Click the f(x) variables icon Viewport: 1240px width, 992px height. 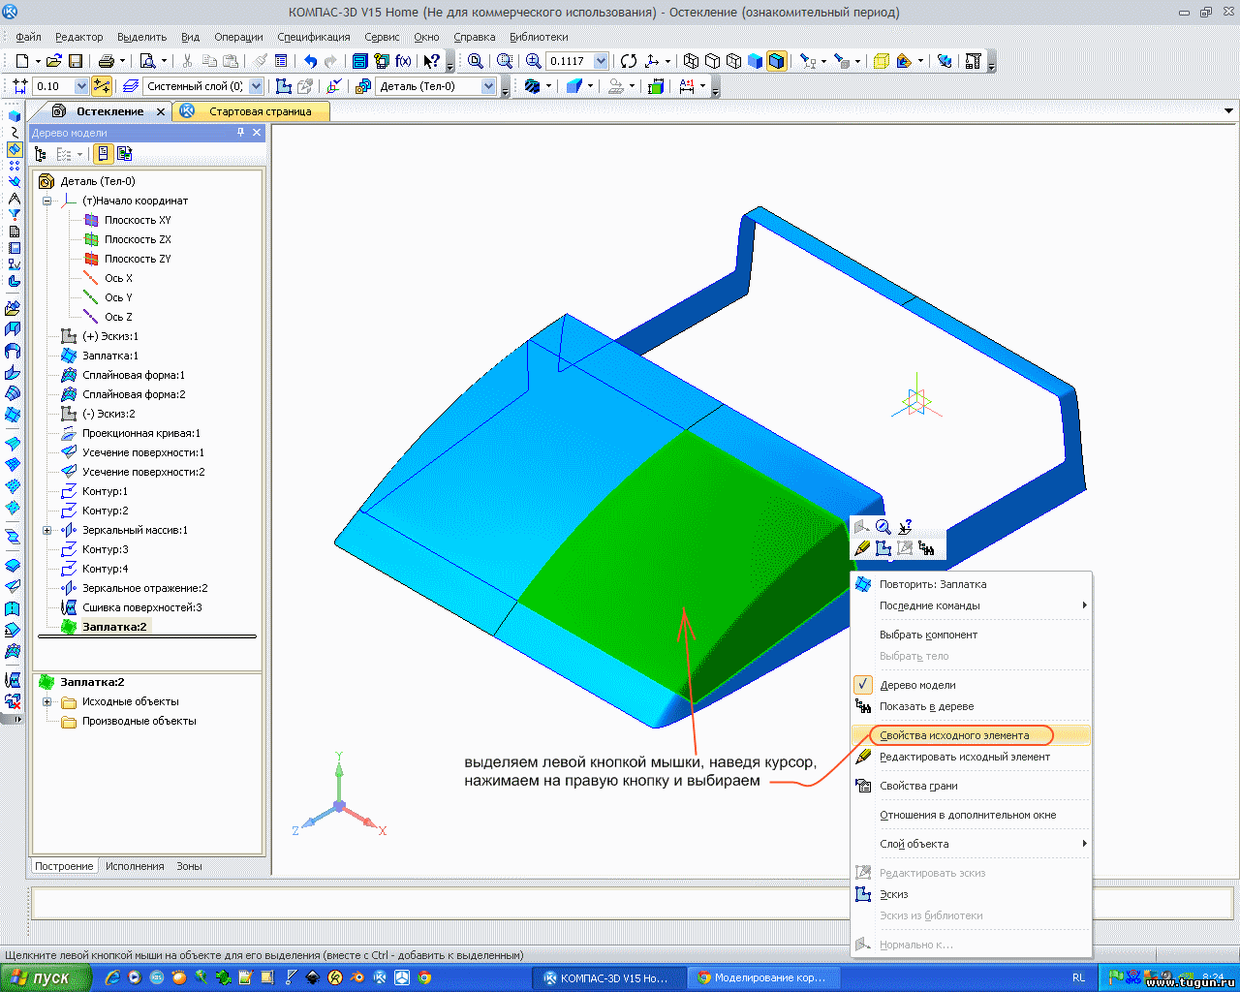point(404,61)
